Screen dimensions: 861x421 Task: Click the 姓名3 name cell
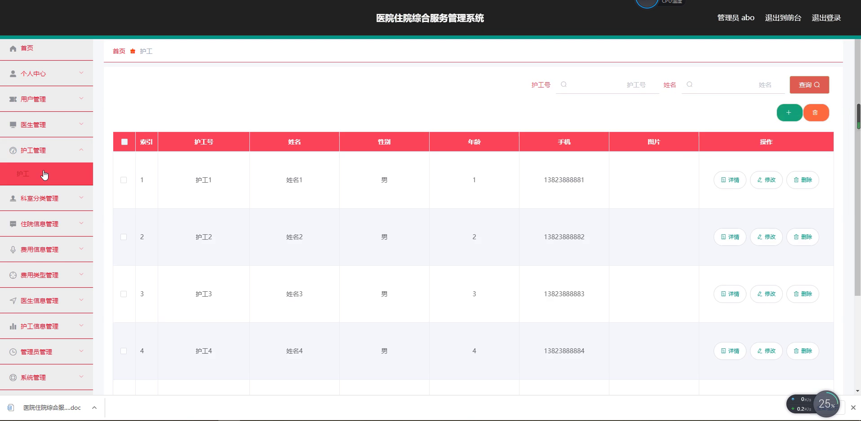[294, 294]
